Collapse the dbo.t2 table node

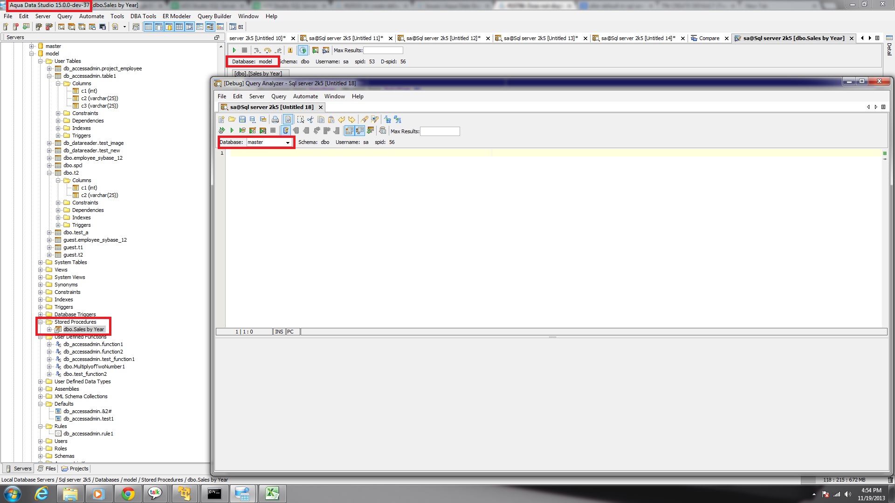pos(49,173)
